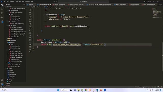The height and width of the screenshot is (92, 163).
Task: Open notifications bell in status bar
Action: [161, 87]
